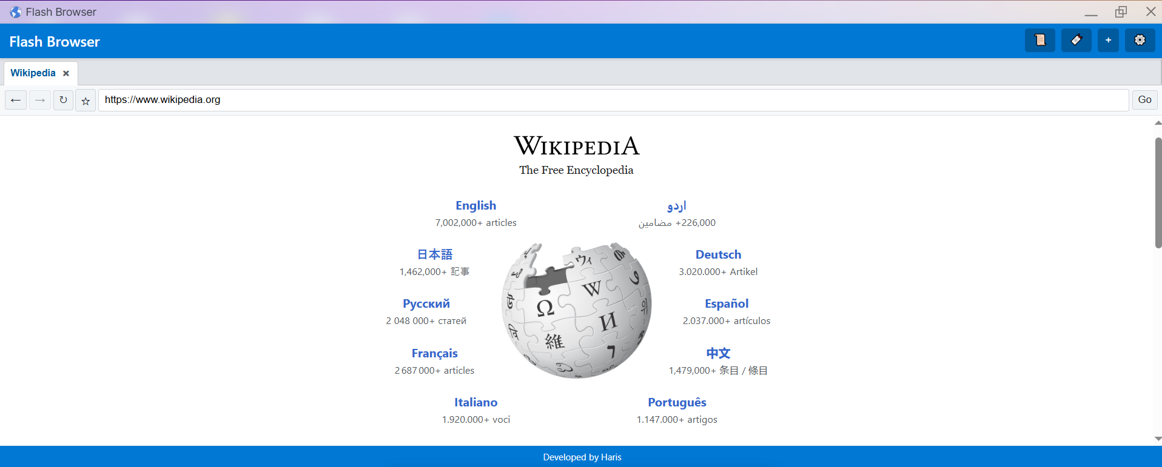Image resolution: width=1162 pixels, height=467 pixels.
Task: Click the vertical scrollbar thumb
Action: [1158, 193]
